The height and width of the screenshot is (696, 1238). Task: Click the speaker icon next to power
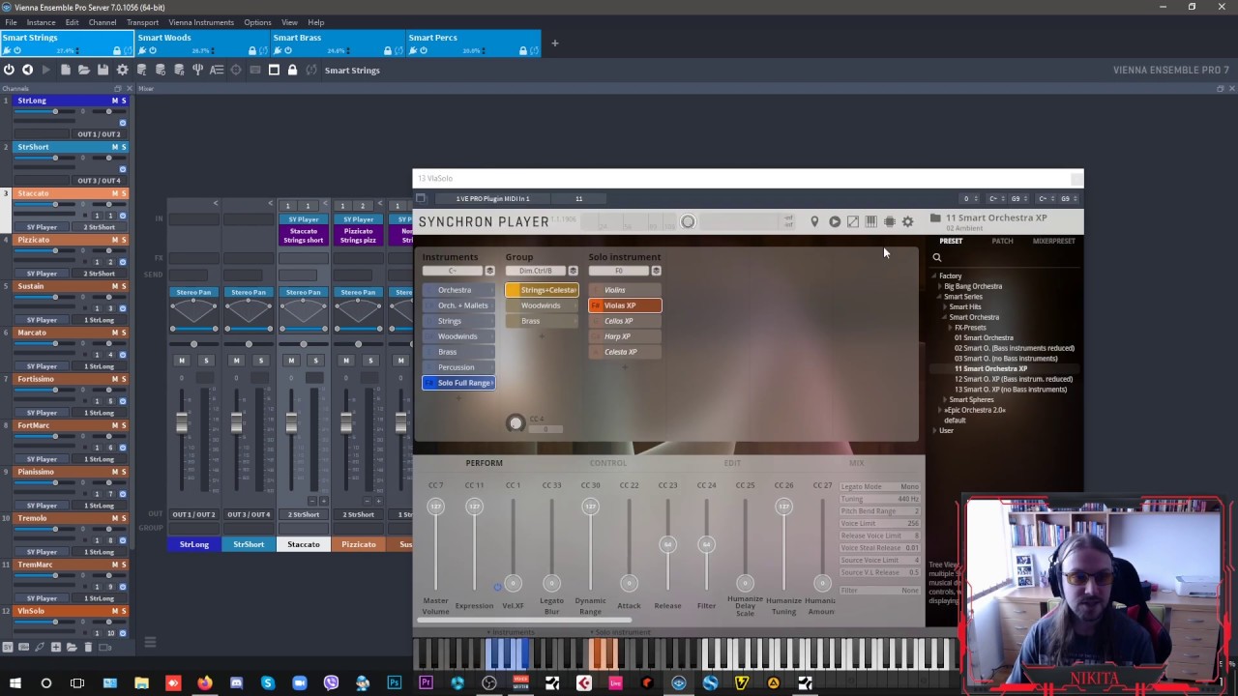(x=27, y=70)
